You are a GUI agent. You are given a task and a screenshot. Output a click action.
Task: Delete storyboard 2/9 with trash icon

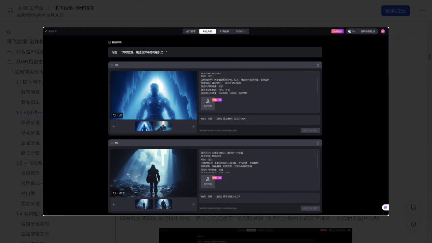[318, 143]
